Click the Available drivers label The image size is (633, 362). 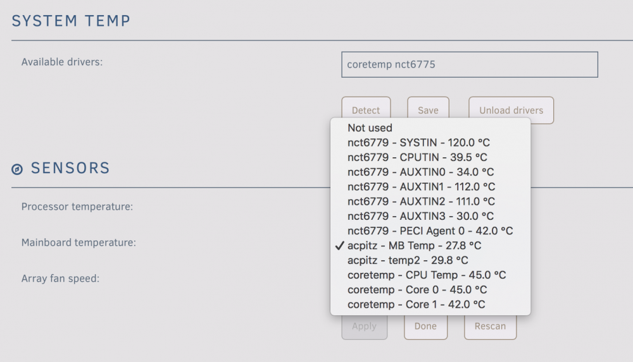[x=62, y=62]
